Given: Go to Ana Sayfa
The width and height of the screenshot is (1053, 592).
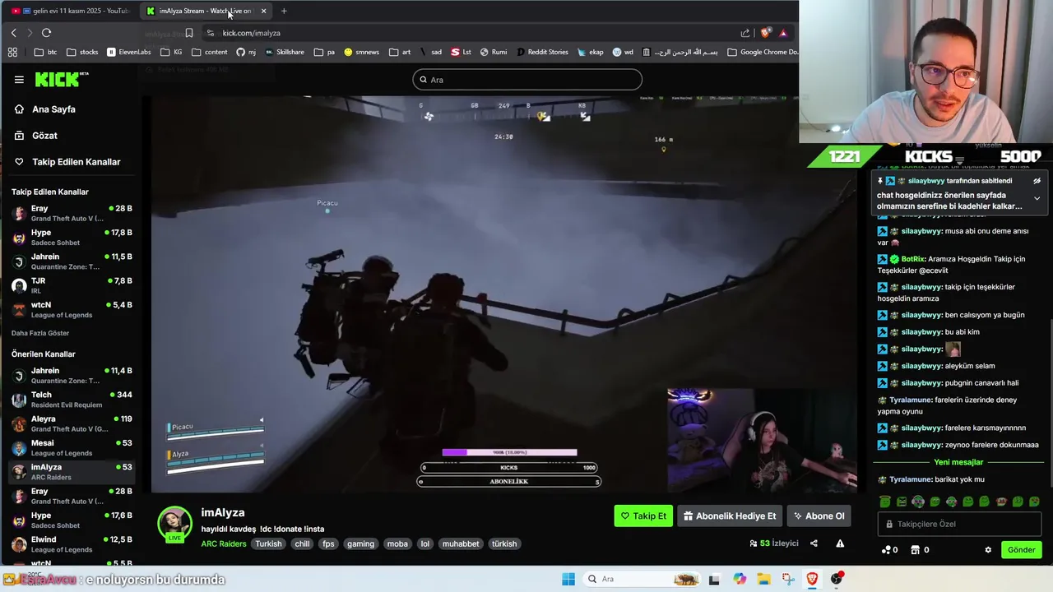Looking at the screenshot, I should click(53, 109).
